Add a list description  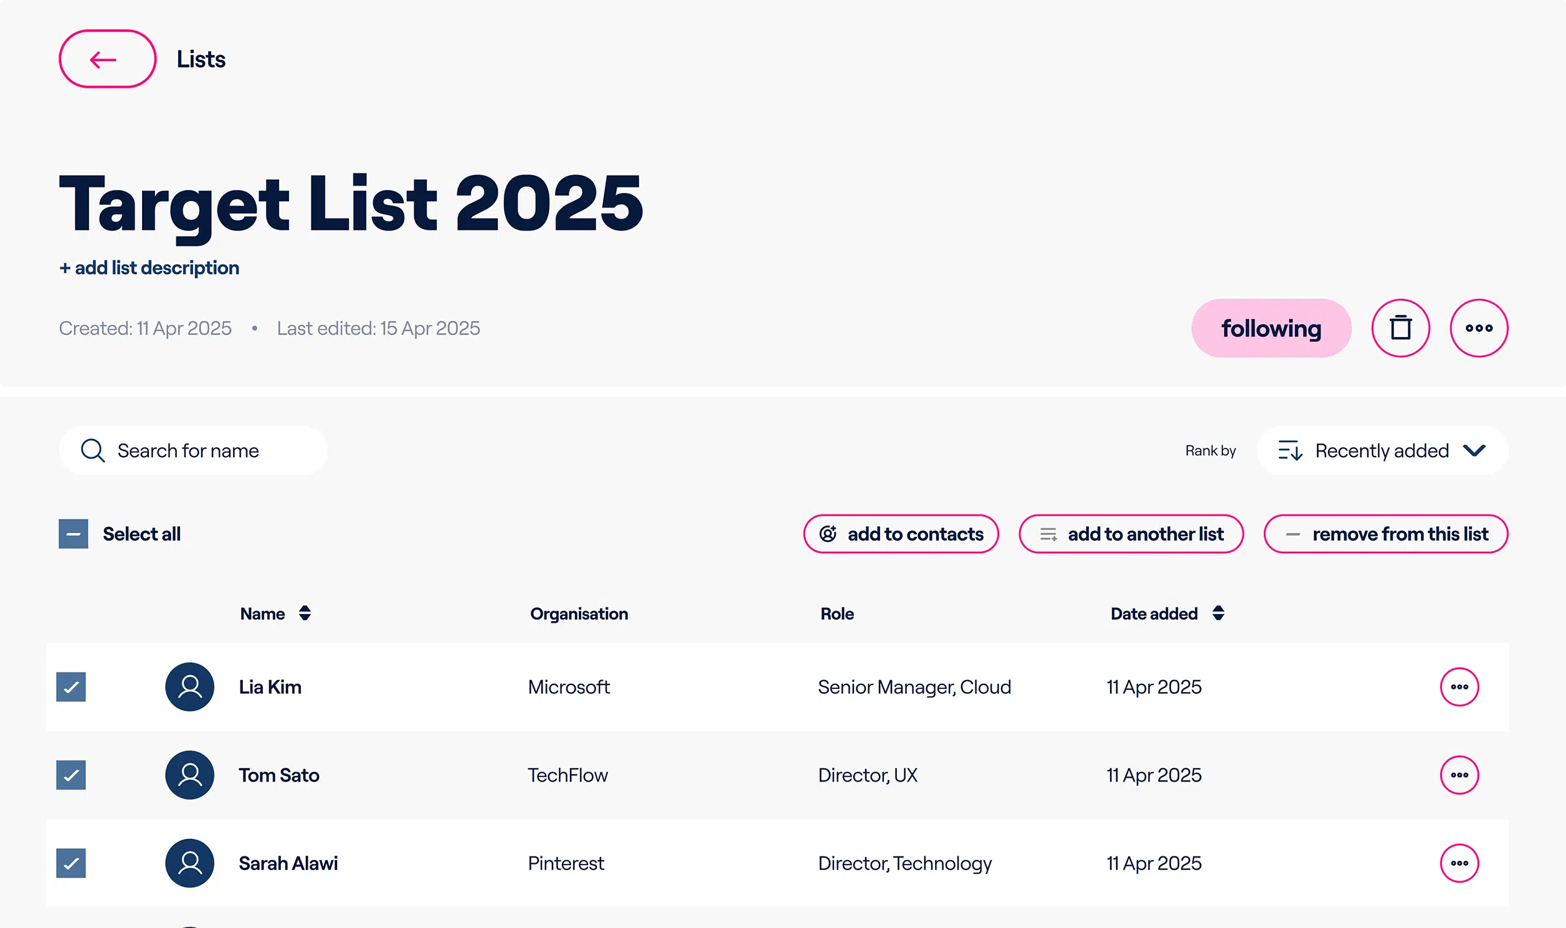click(149, 268)
